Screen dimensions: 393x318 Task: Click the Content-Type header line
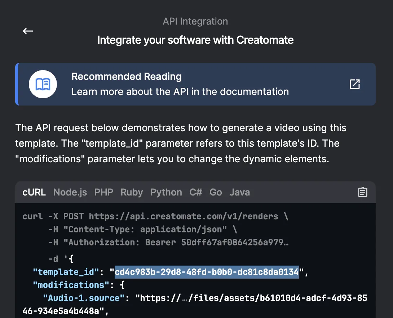coord(142,229)
